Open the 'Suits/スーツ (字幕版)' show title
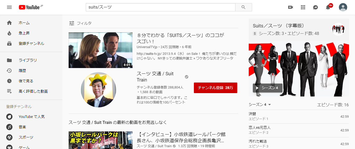The height and width of the screenshot is (149, 355). tap(279, 26)
